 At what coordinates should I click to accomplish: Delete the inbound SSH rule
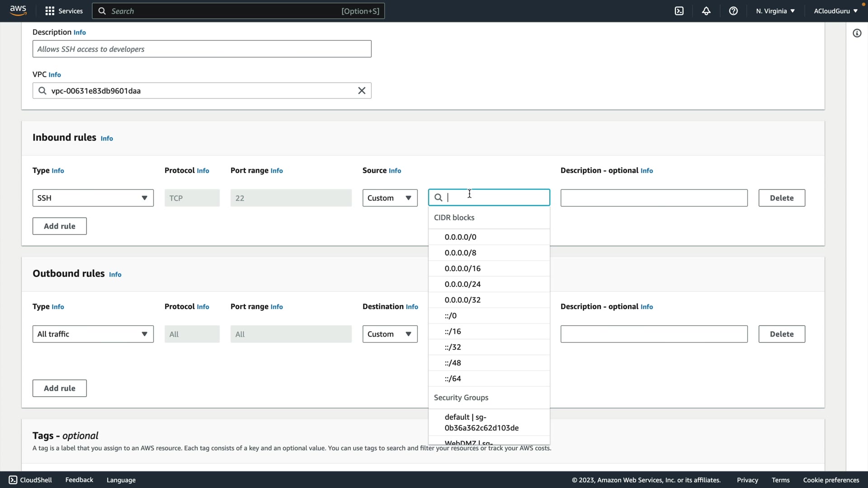tap(781, 198)
